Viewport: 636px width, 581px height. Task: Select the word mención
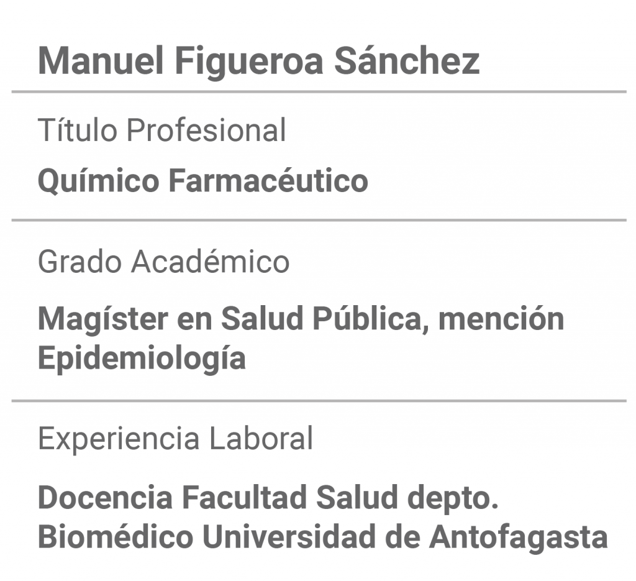501,319
